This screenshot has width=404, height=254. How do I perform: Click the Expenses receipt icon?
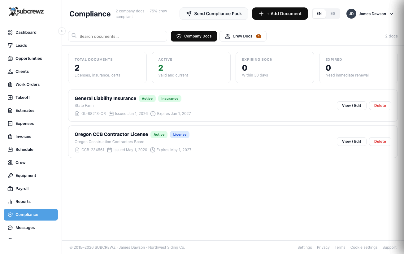point(10,124)
